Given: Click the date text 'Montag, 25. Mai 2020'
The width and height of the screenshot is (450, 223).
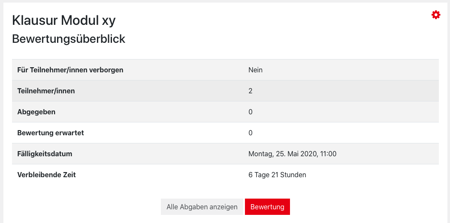Looking at the screenshot, I should 282,154.
